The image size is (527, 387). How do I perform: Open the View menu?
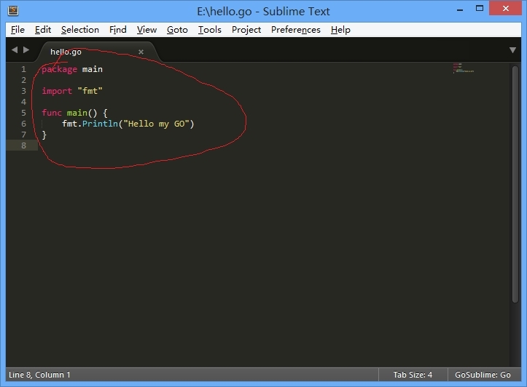coord(147,30)
